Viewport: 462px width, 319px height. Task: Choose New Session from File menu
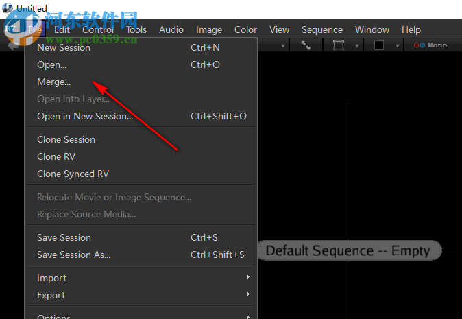[141, 47]
